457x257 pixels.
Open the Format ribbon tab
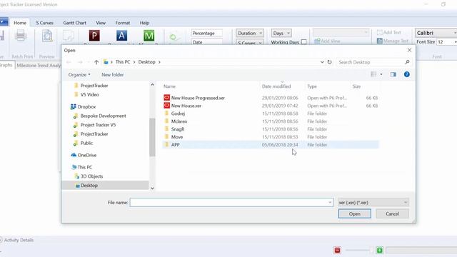[122, 23]
